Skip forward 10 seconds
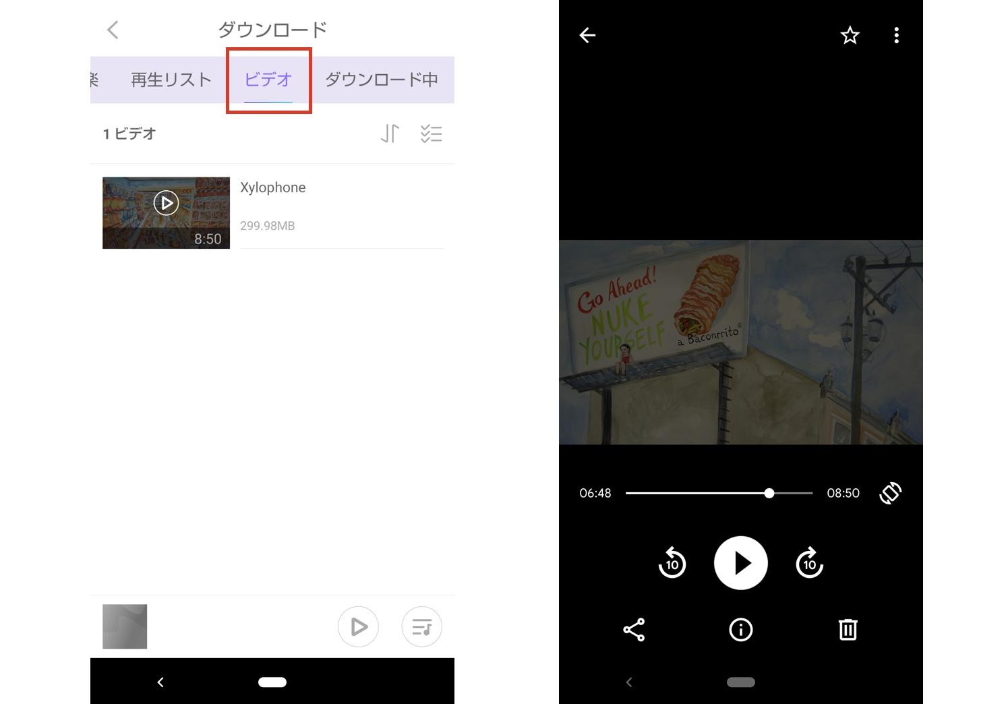The image size is (1006, 704). click(810, 563)
